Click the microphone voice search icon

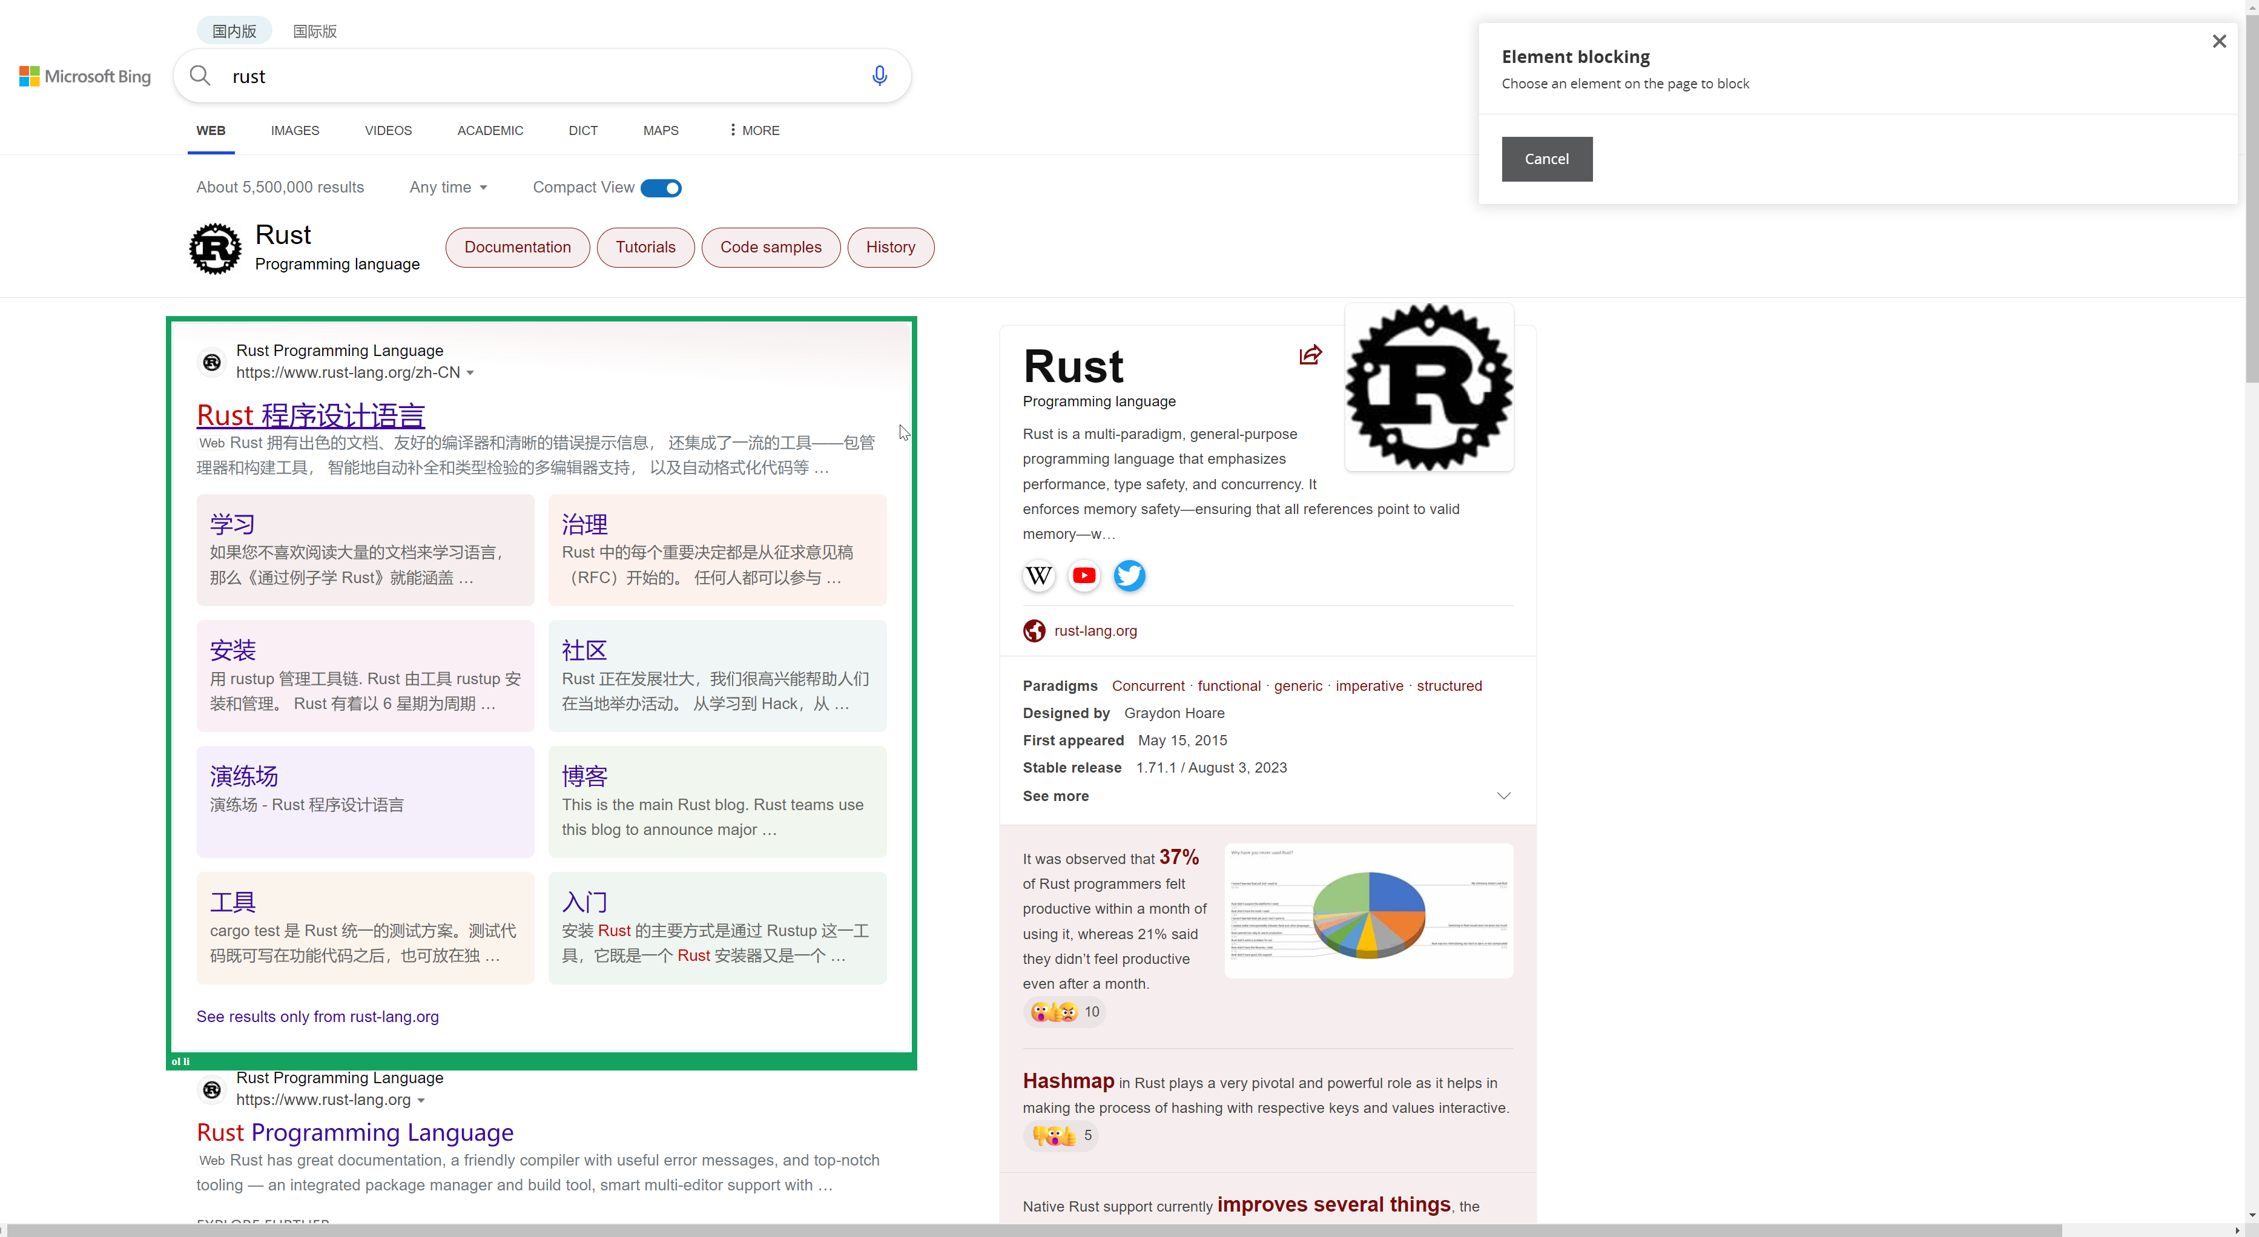pyautogui.click(x=879, y=76)
